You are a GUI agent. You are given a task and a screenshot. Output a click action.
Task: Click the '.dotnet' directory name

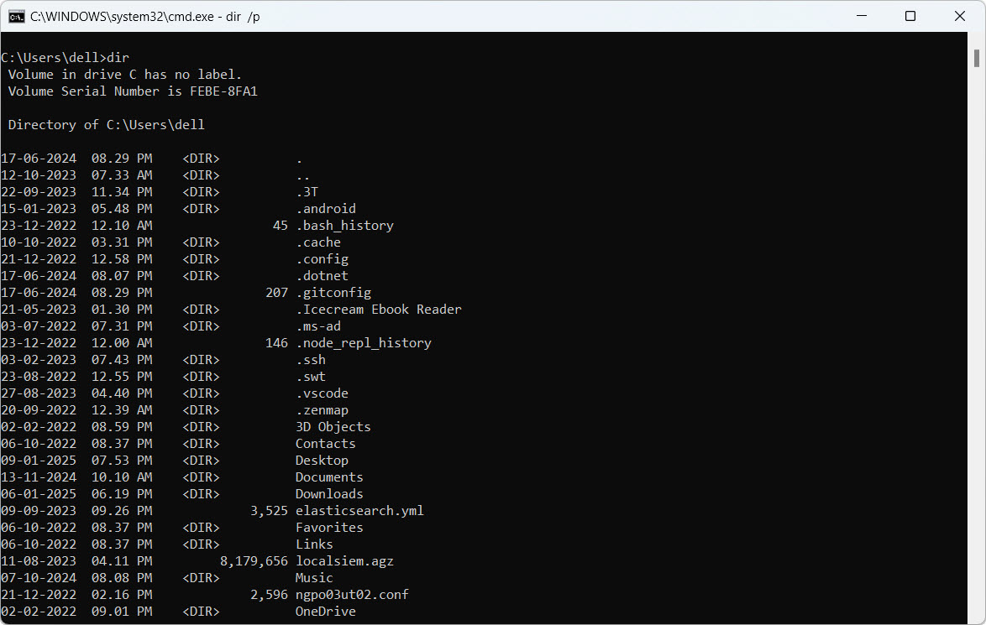click(322, 276)
